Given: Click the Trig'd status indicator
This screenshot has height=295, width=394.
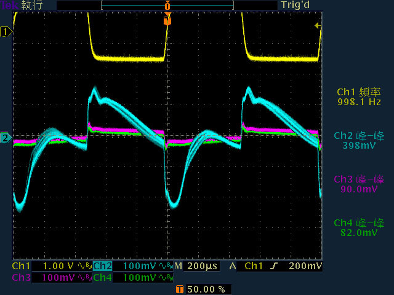Looking at the screenshot, I should click(x=295, y=5).
